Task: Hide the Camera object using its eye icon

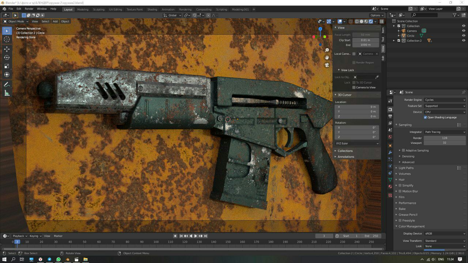Action: (464, 31)
